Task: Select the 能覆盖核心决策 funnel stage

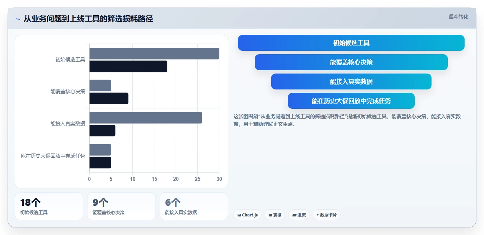Action: [x=351, y=62]
